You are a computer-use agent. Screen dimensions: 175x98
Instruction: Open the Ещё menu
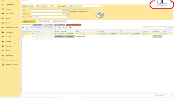[170, 28]
